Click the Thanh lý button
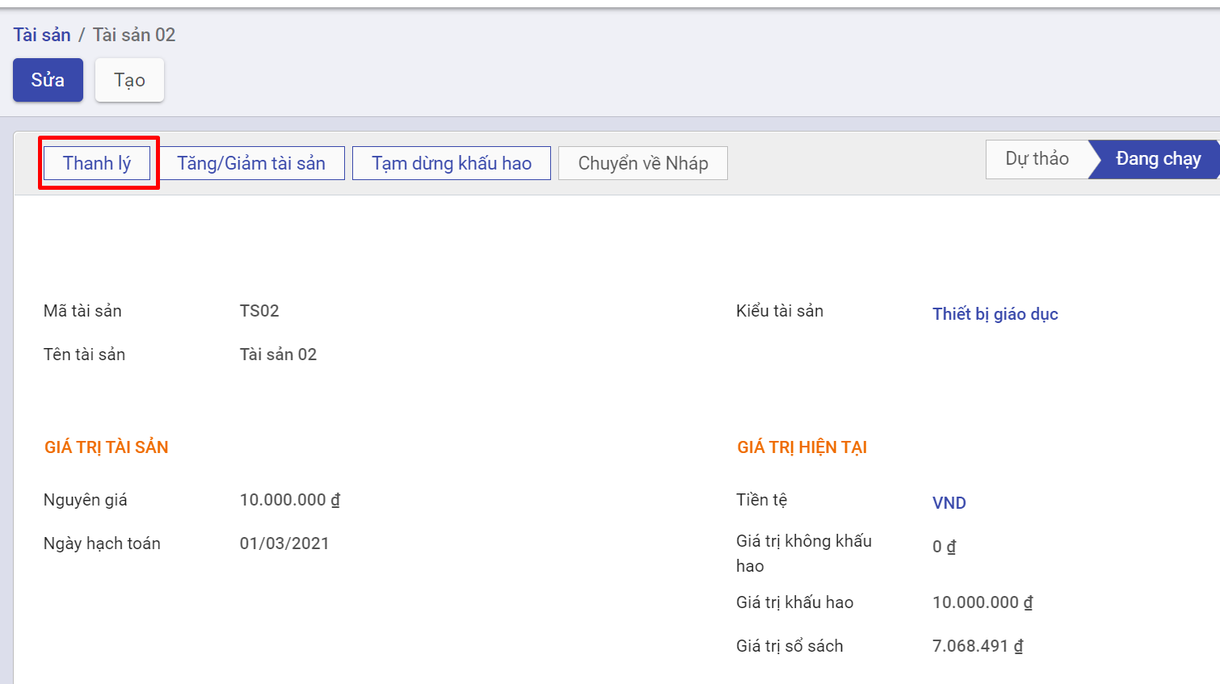 (x=97, y=163)
